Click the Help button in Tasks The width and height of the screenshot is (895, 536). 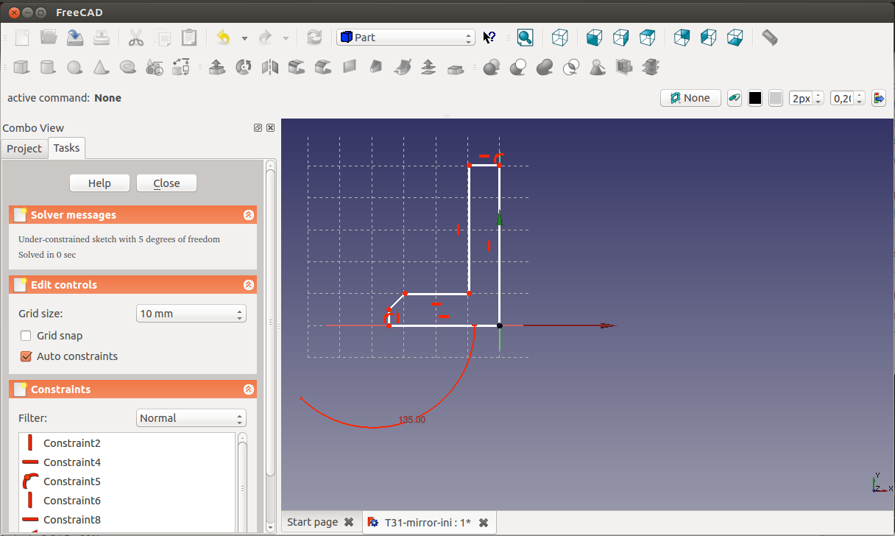[x=99, y=183]
